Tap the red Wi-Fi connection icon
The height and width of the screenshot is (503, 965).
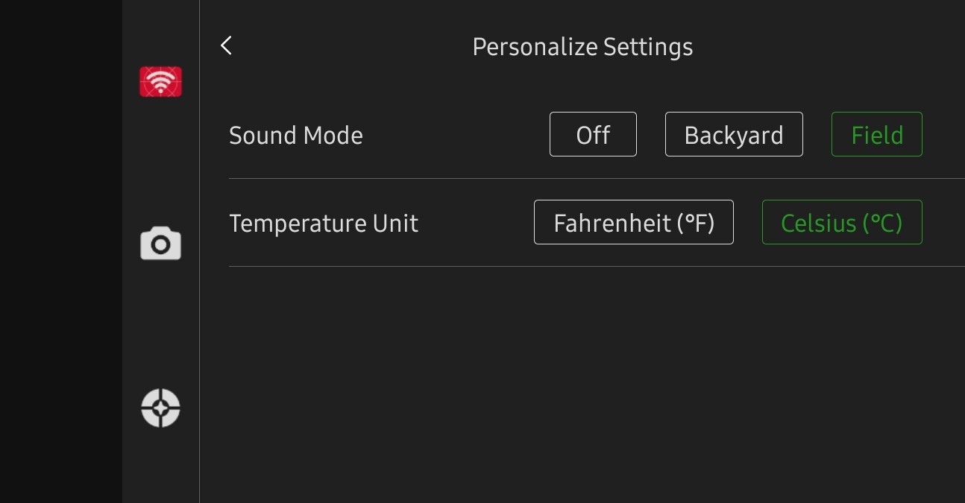click(x=160, y=82)
